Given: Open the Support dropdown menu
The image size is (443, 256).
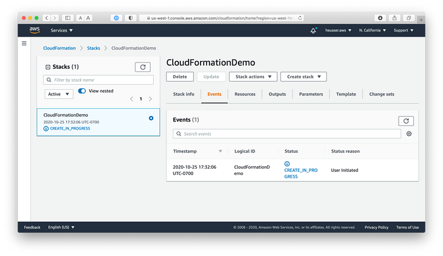Looking at the screenshot, I should tap(404, 30).
